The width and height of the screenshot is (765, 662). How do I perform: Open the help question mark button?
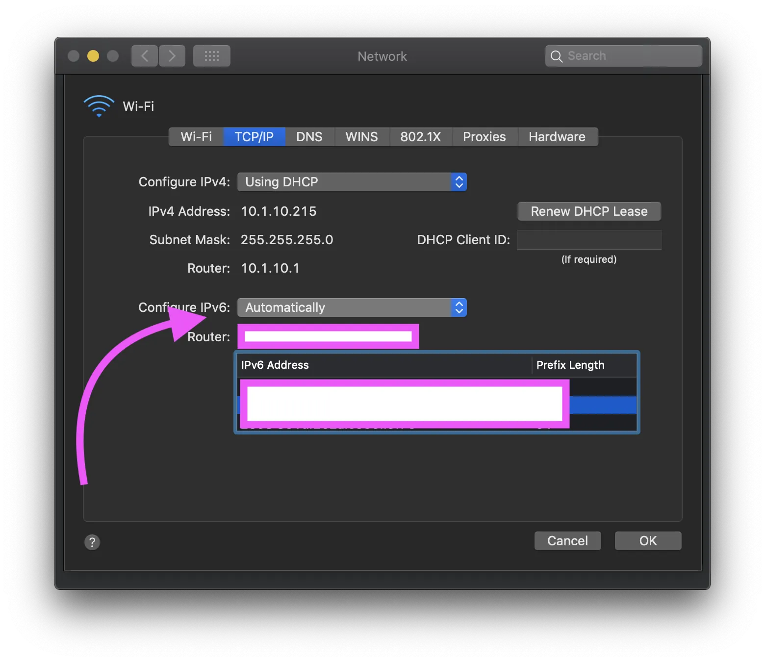[x=92, y=542]
